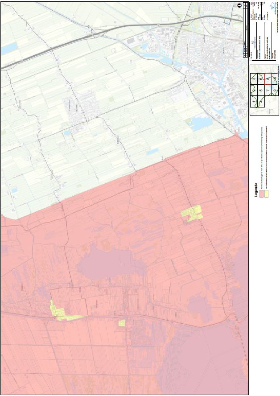Click the yellow legend color swatch

pos(266,194)
